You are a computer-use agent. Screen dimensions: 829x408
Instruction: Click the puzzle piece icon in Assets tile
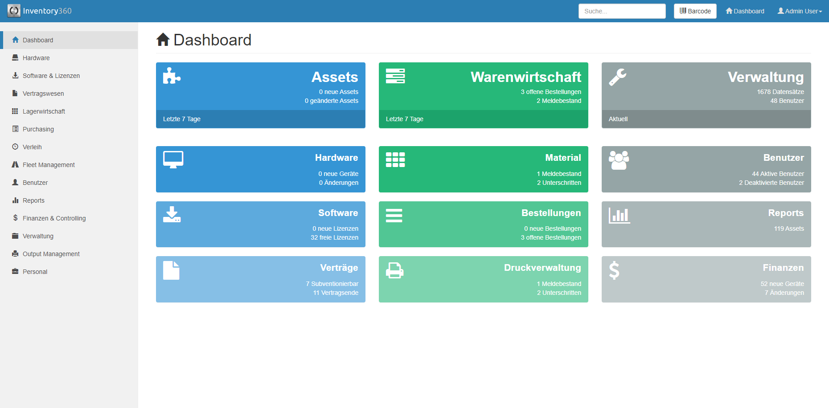(172, 76)
